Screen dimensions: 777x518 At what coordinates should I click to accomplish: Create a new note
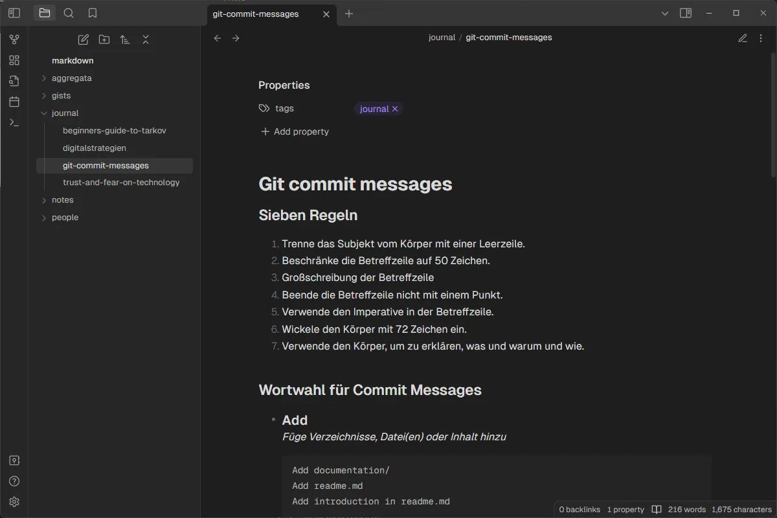point(83,39)
